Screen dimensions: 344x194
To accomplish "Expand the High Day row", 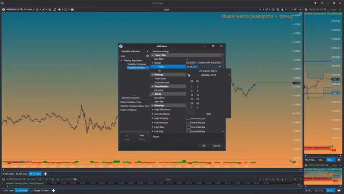I will (153, 127).
